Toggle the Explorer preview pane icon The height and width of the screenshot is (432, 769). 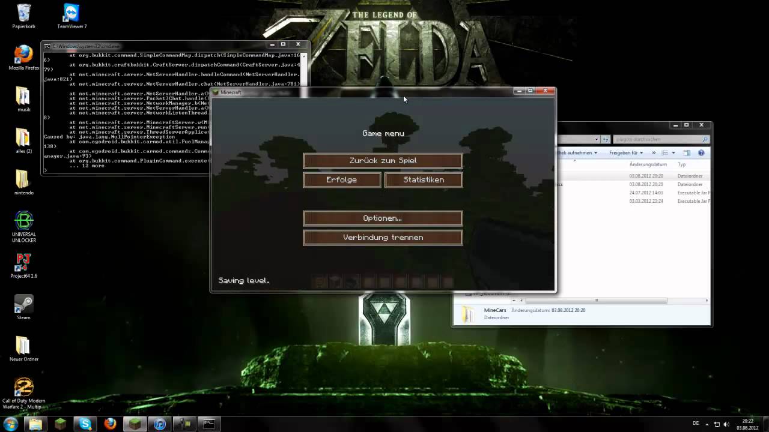tap(687, 153)
